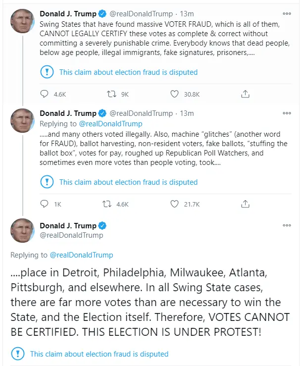The height and width of the screenshot is (366, 304).
Task: Click the disputed info icon under third tweet
Action: 18,354
